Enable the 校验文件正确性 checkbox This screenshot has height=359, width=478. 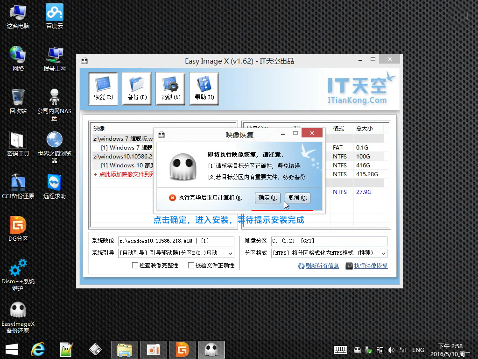pyautogui.click(x=191, y=266)
